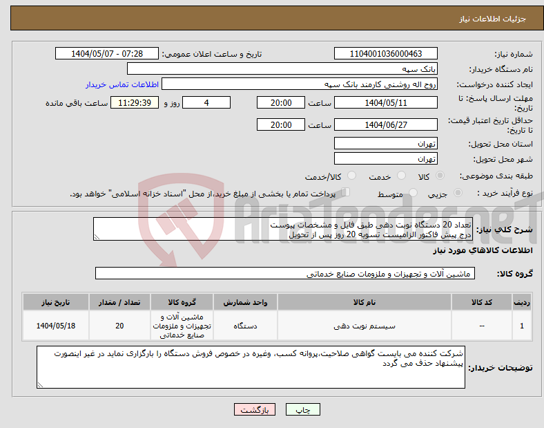The width and height of the screenshot is (544, 428).
Task: Click the resize handle of buyer notes box
Action: pyautogui.click(x=40, y=385)
